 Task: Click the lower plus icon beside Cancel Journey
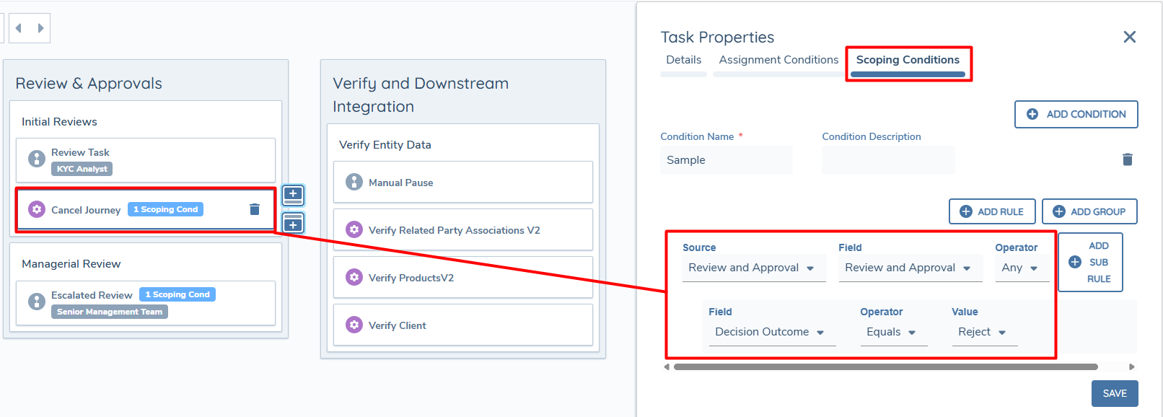tap(293, 224)
